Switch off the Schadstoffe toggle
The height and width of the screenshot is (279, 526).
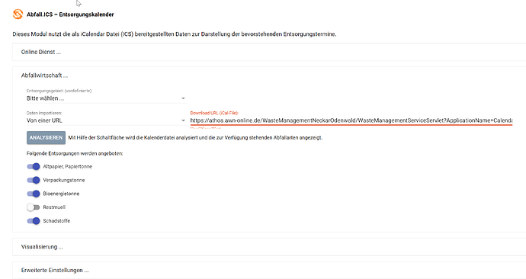[x=34, y=220]
